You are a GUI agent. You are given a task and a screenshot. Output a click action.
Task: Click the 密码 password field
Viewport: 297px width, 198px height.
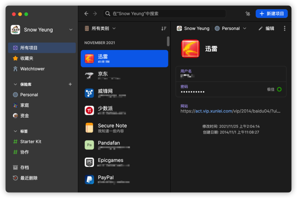point(231,89)
